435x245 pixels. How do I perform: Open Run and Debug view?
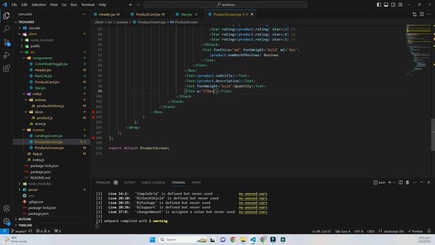click(6, 55)
